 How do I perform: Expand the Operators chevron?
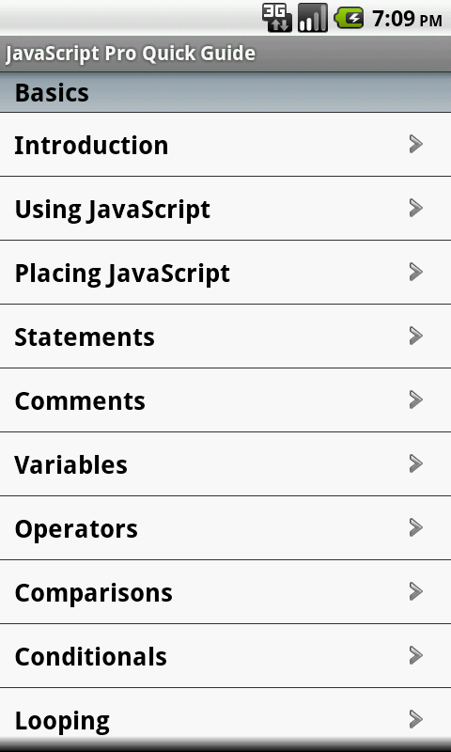coord(416,527)
